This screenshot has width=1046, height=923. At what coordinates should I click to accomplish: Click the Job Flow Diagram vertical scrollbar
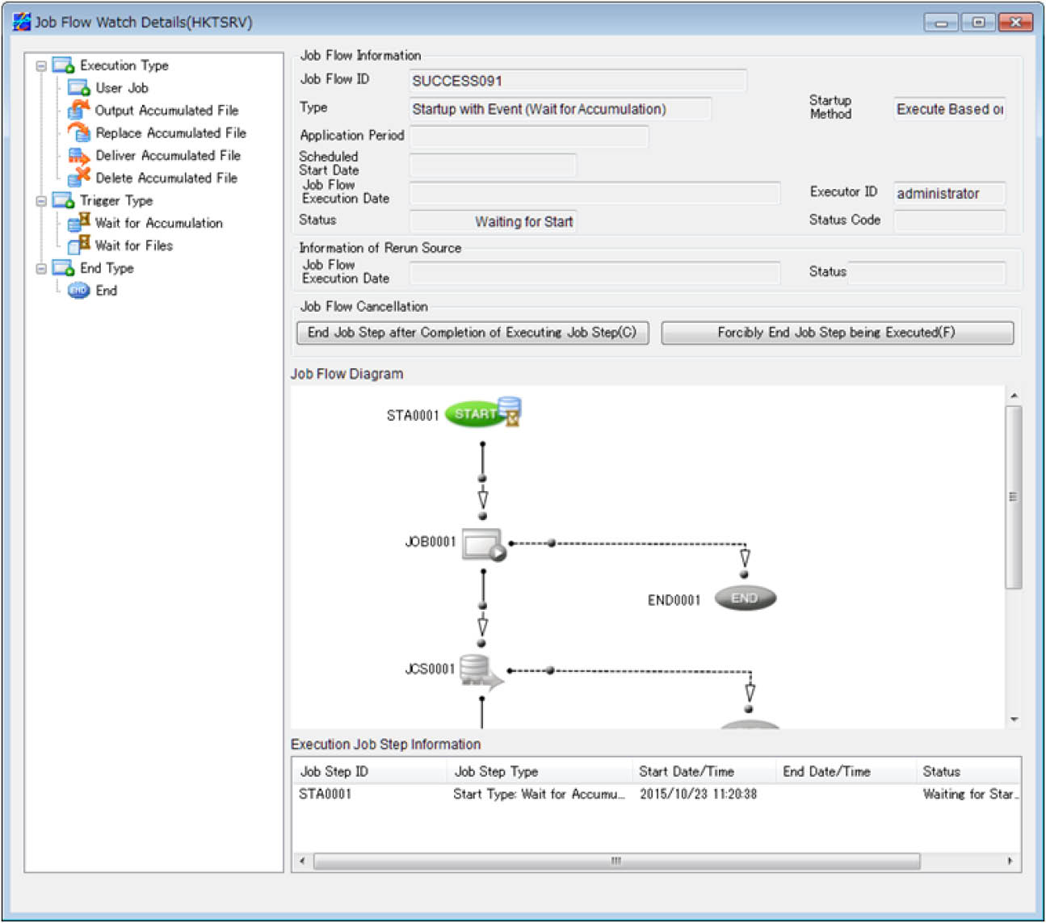click(x=1013, y=497)
